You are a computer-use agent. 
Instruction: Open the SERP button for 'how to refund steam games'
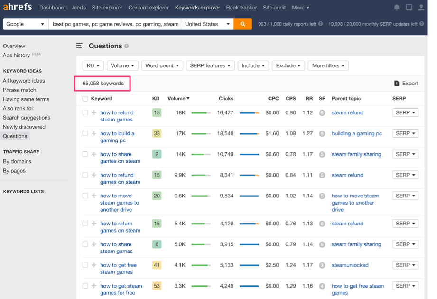pyautogui.click(x=405, y=112)
